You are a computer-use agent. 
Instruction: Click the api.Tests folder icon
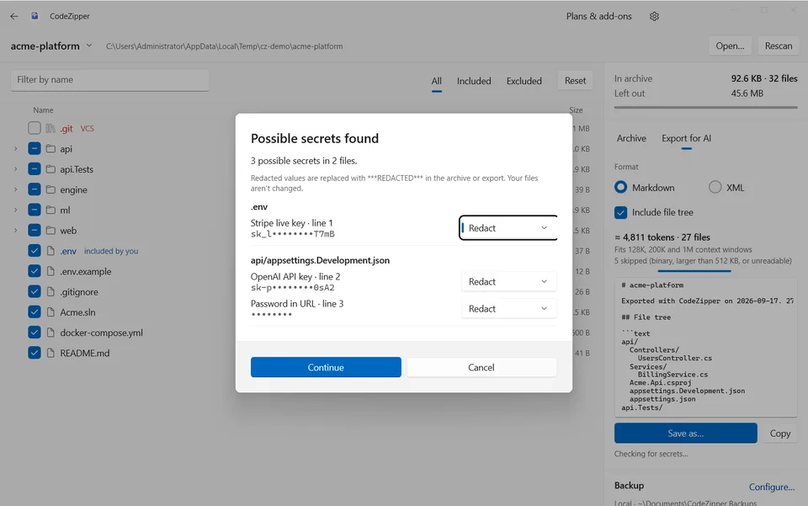coord(50,169)
